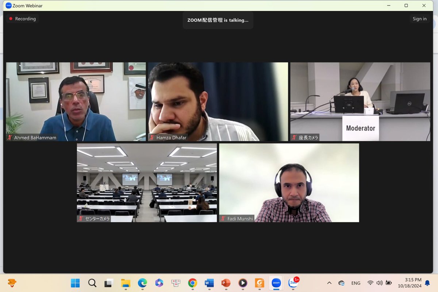Image resolution: width=438 pixels, height=292 pixels.
Task: Open notifications bell in system tray
Action: (x=427, y=283)
